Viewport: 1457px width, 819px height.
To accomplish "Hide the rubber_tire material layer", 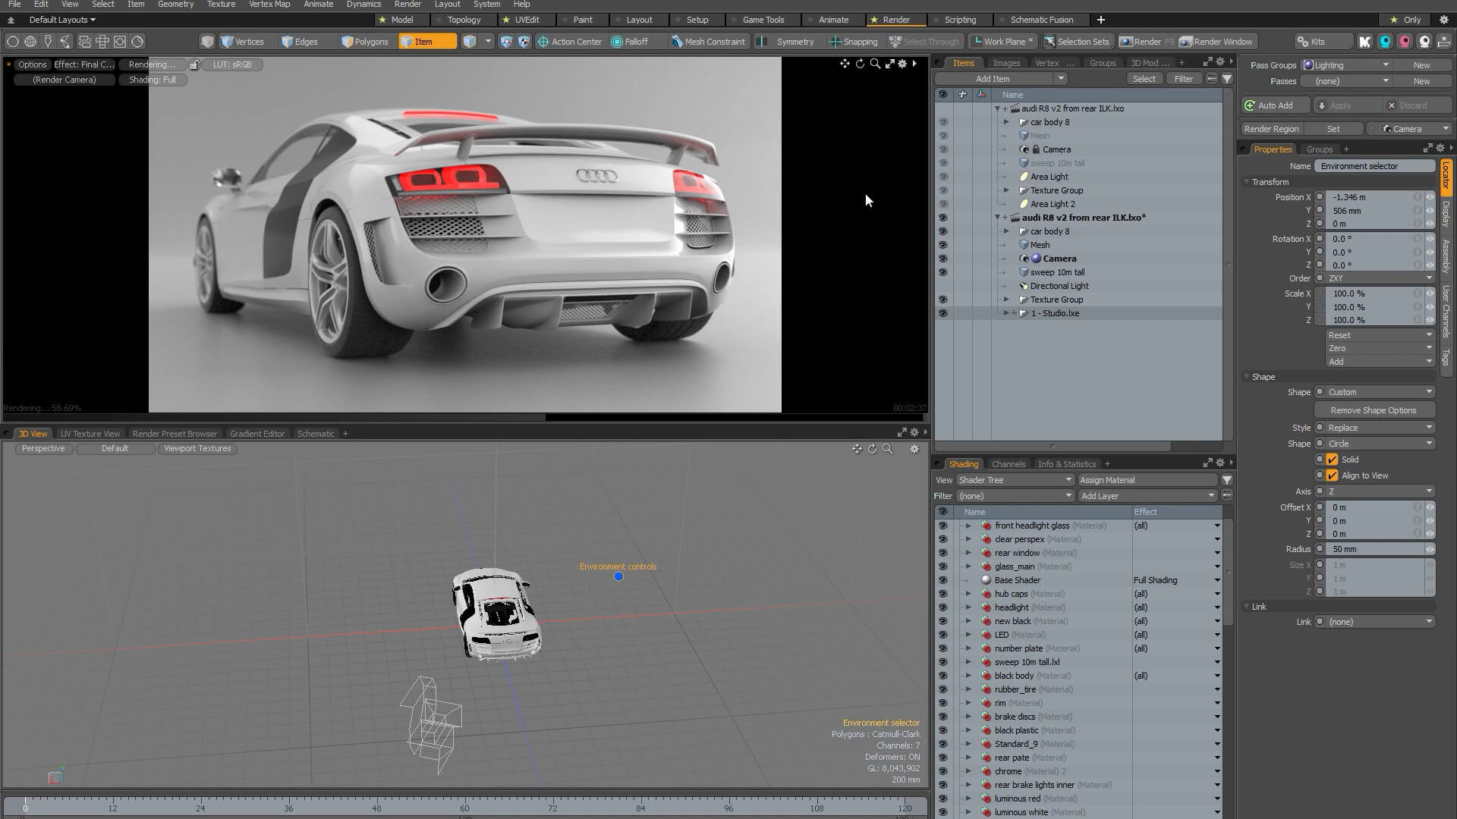I will [x=942, y=689].
